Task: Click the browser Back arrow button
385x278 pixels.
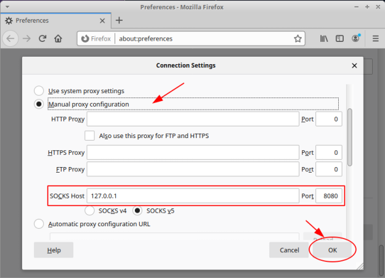Action: 10,39
